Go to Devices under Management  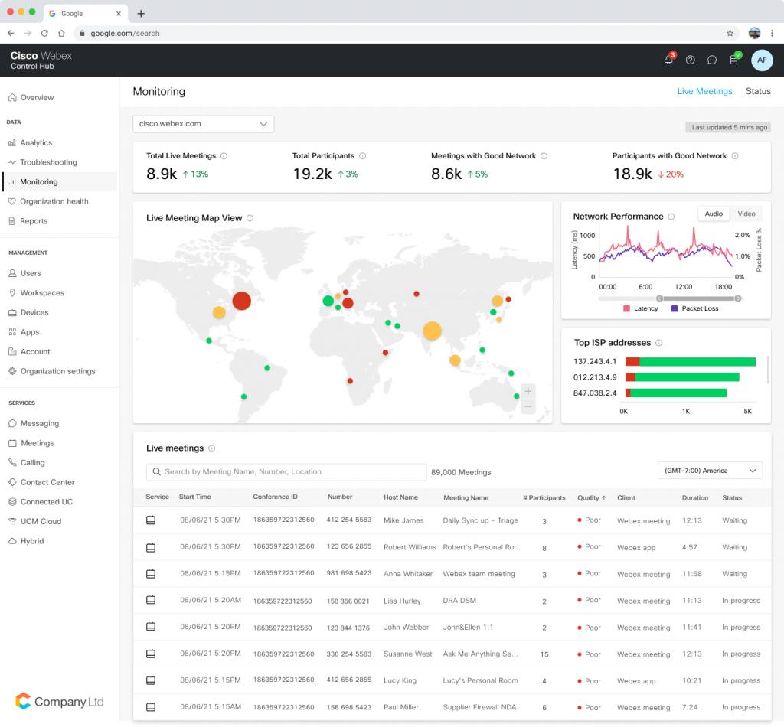click(36, 312)
